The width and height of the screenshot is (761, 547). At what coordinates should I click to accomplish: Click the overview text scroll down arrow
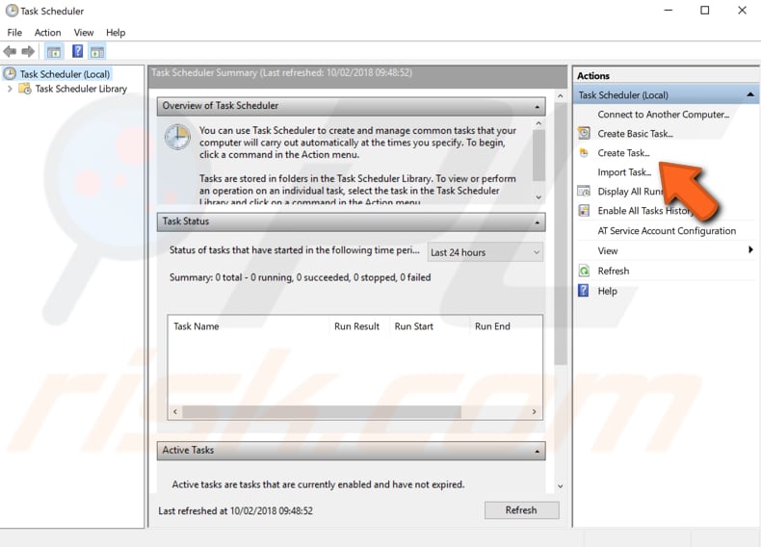tap(538, 196)
